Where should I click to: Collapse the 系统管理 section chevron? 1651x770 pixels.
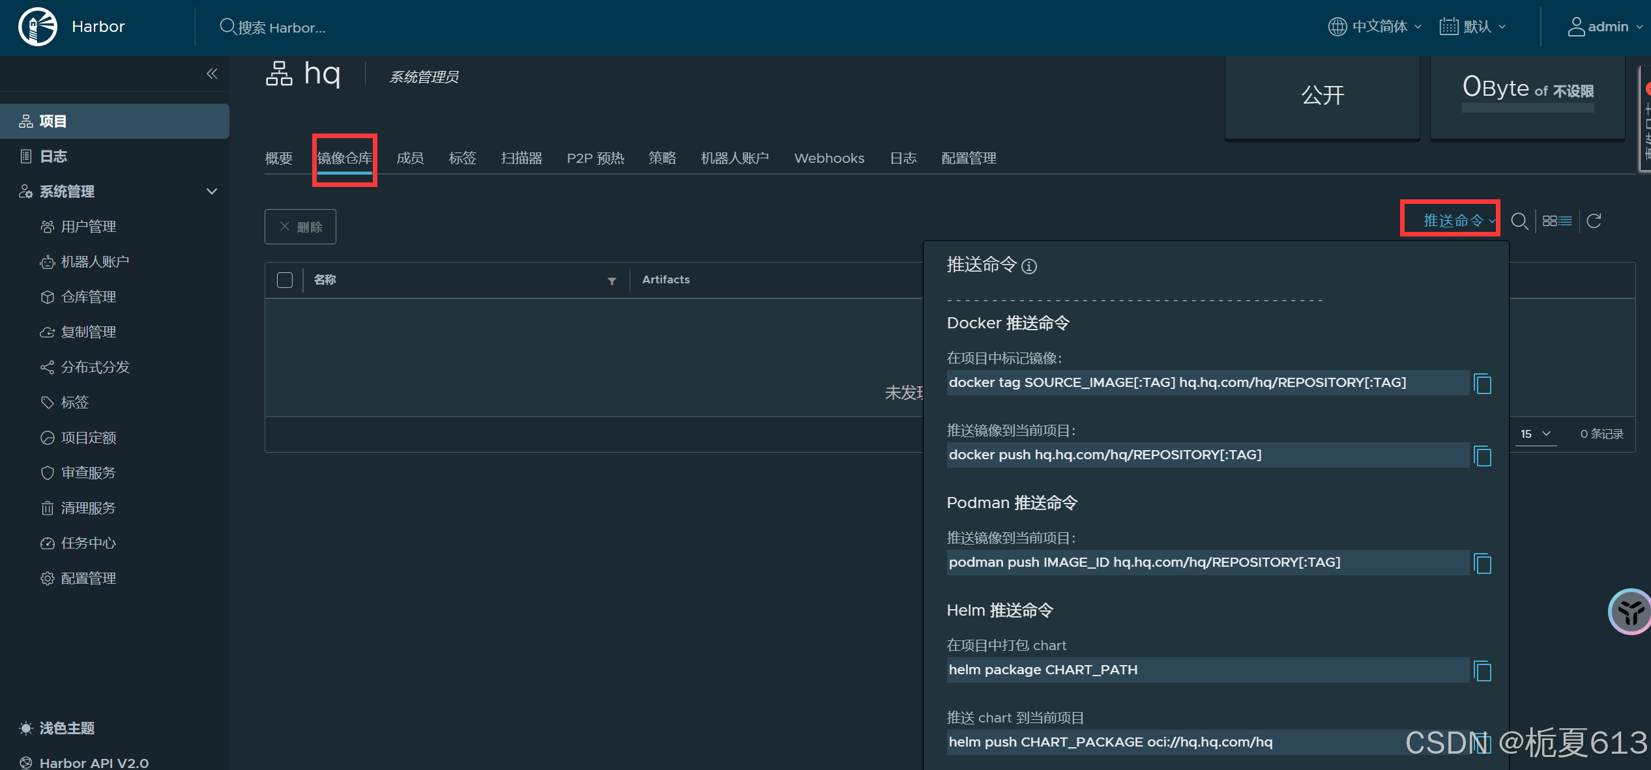(211, 192)
